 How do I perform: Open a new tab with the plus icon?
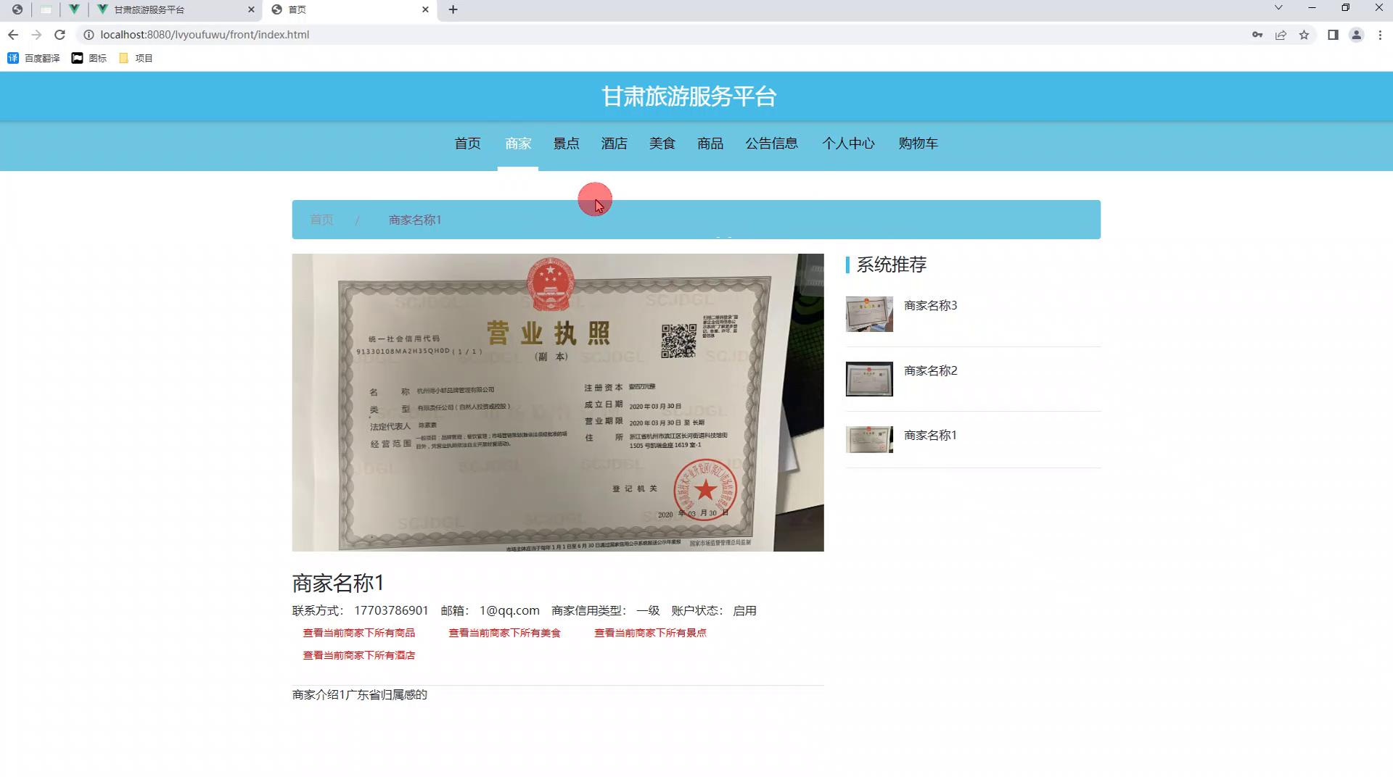[453, 9]
